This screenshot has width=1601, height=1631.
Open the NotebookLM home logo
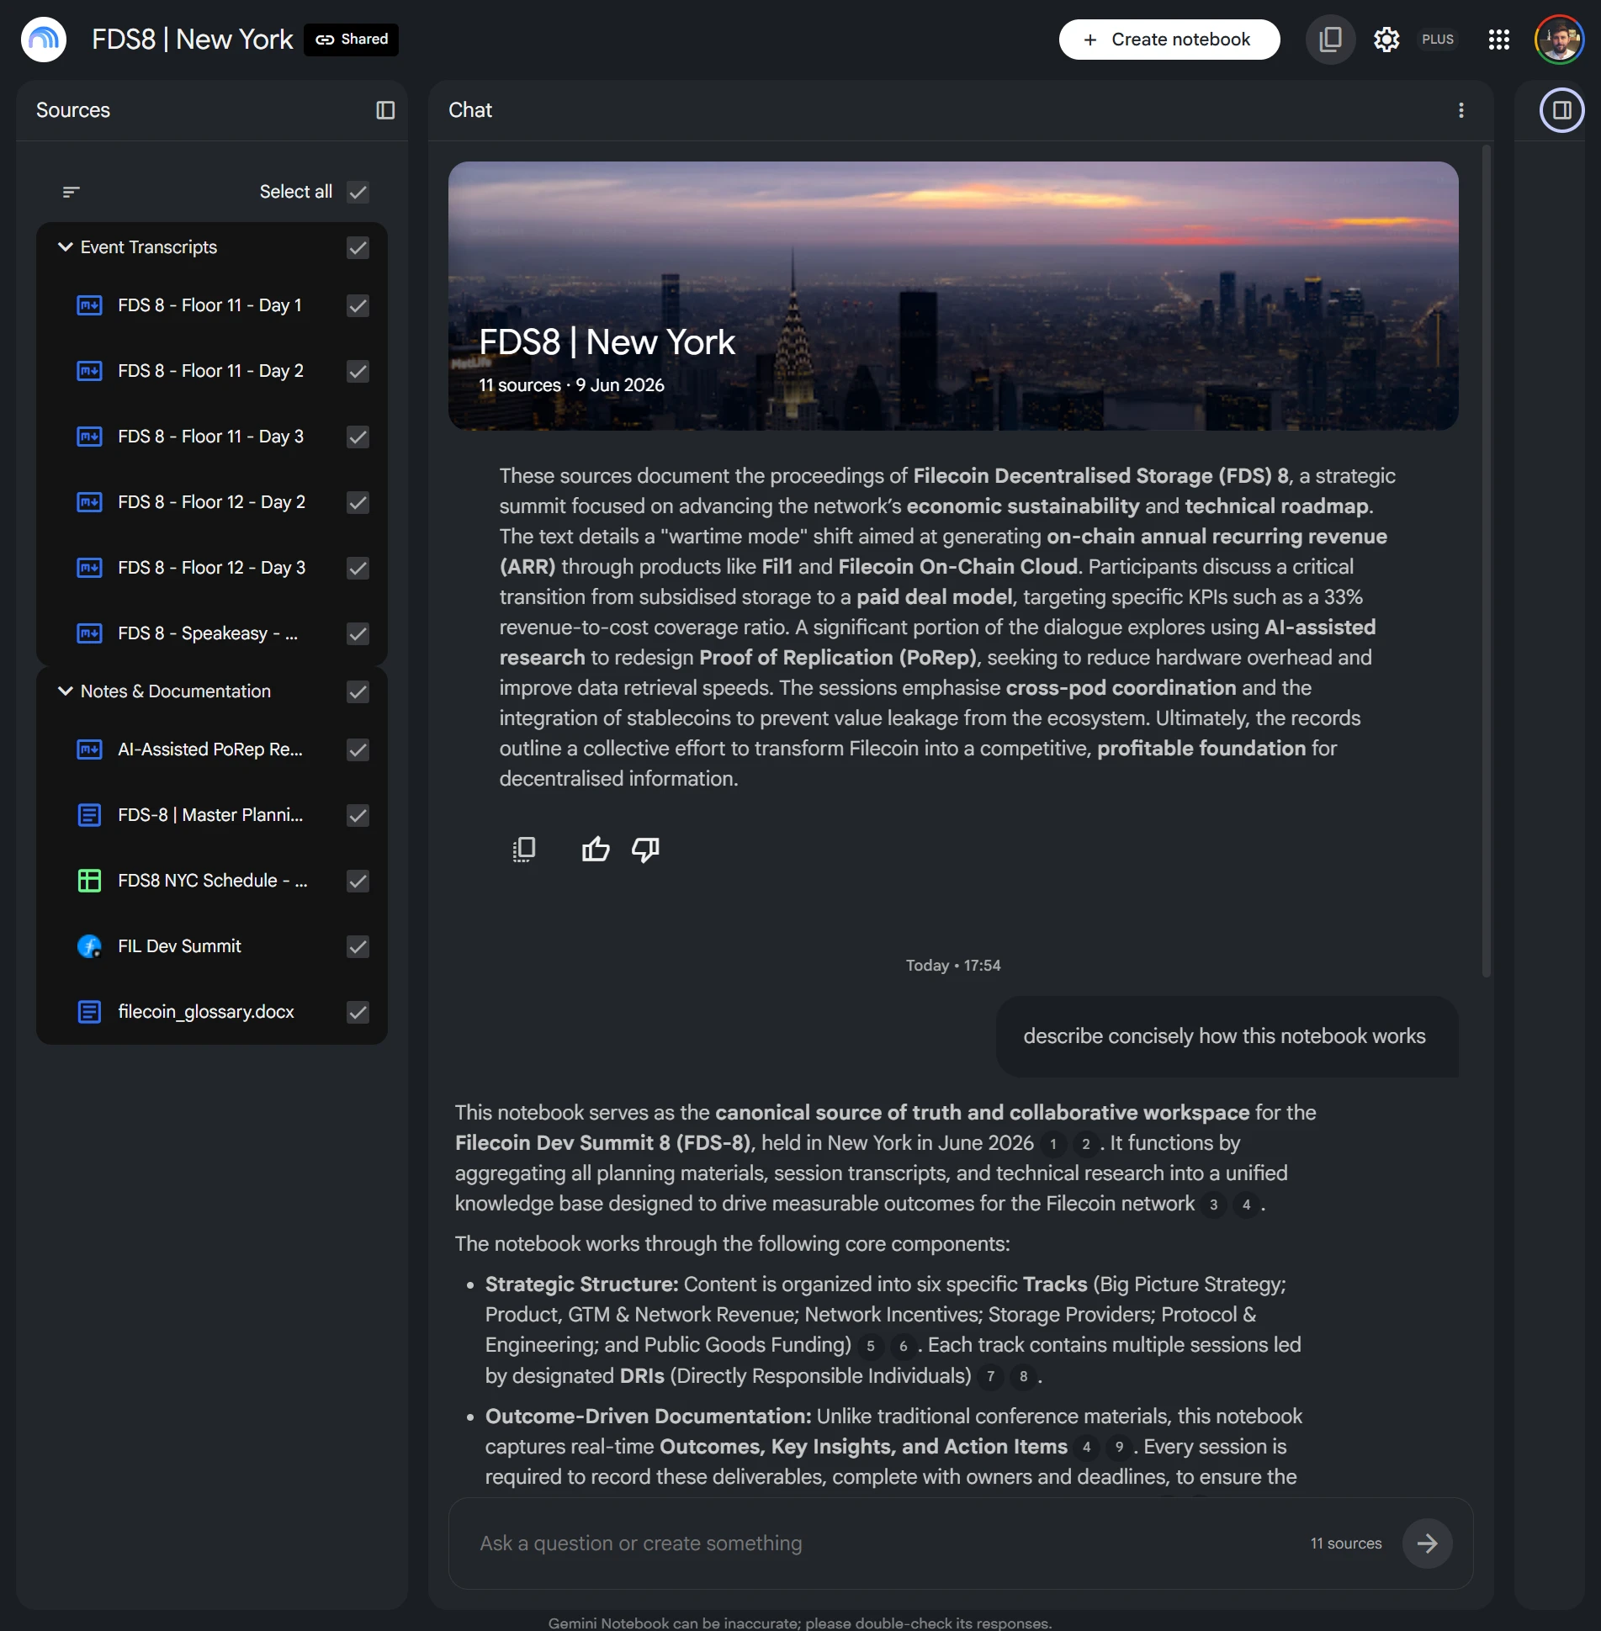pyautogui.click(x=44, y=40)
